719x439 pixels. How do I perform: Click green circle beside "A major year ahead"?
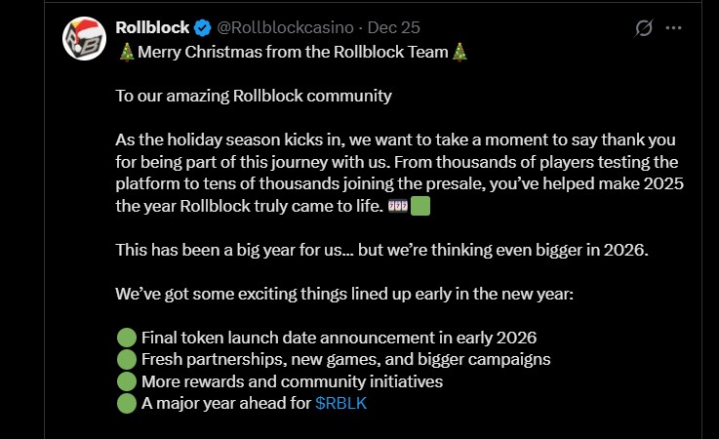[126, 402]
